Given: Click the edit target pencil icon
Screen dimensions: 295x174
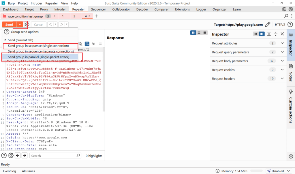Looking at the screenshot, I should point(268,25).
